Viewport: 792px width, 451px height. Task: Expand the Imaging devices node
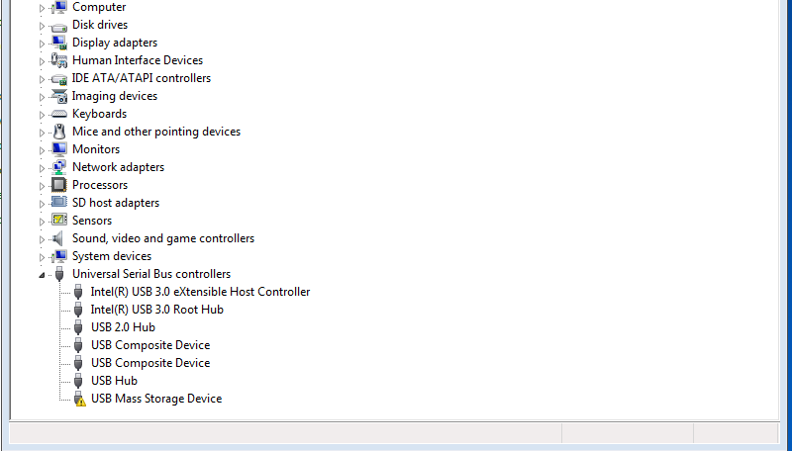42,97
